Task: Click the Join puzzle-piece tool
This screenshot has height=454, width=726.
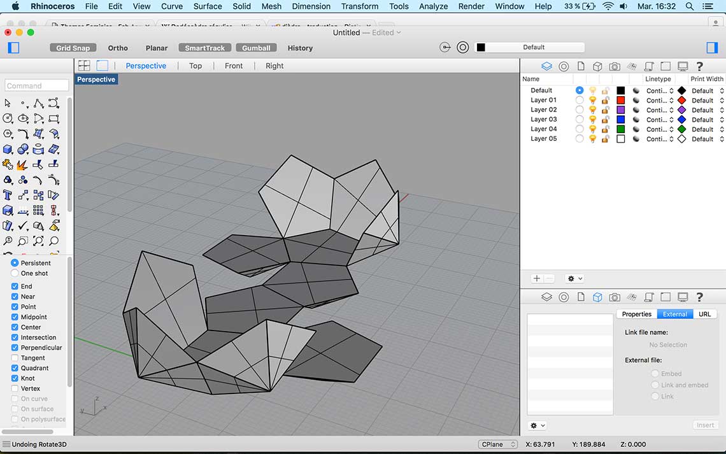Action: point(8,164)
